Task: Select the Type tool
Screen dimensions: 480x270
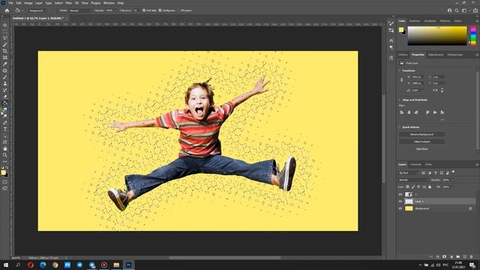Action: (5, 129)
